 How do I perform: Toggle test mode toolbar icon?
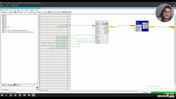pos(35,12)
